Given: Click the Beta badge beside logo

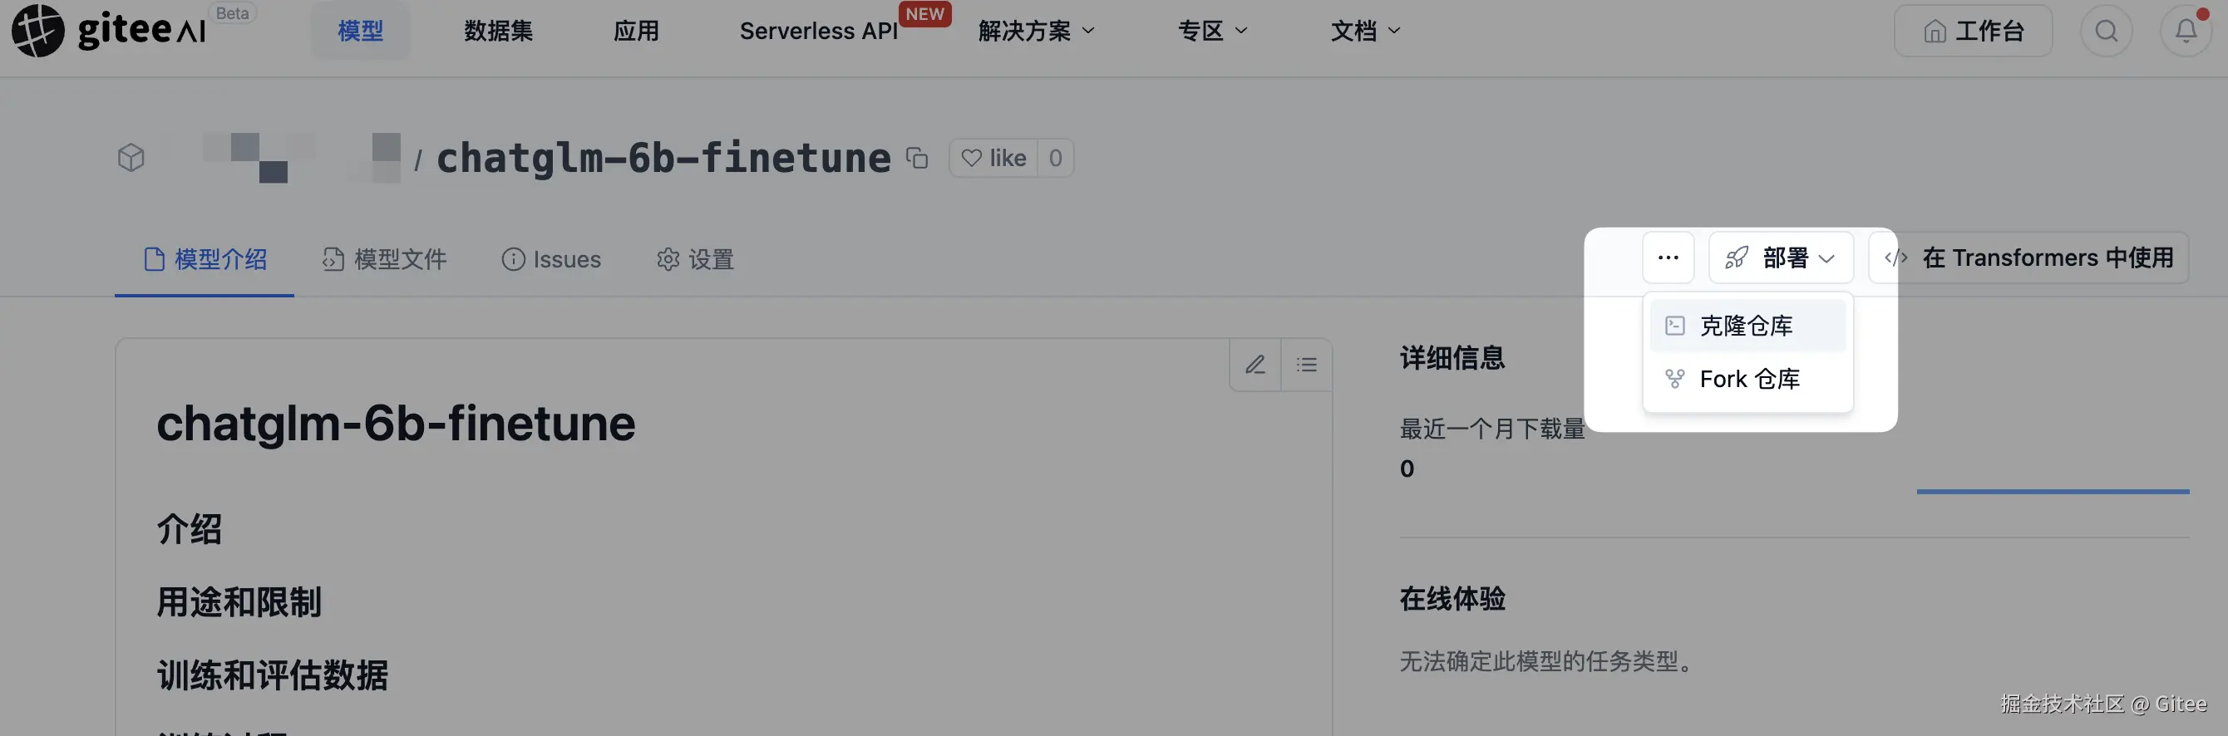Looking at the screenshot, I should (232, 13).
